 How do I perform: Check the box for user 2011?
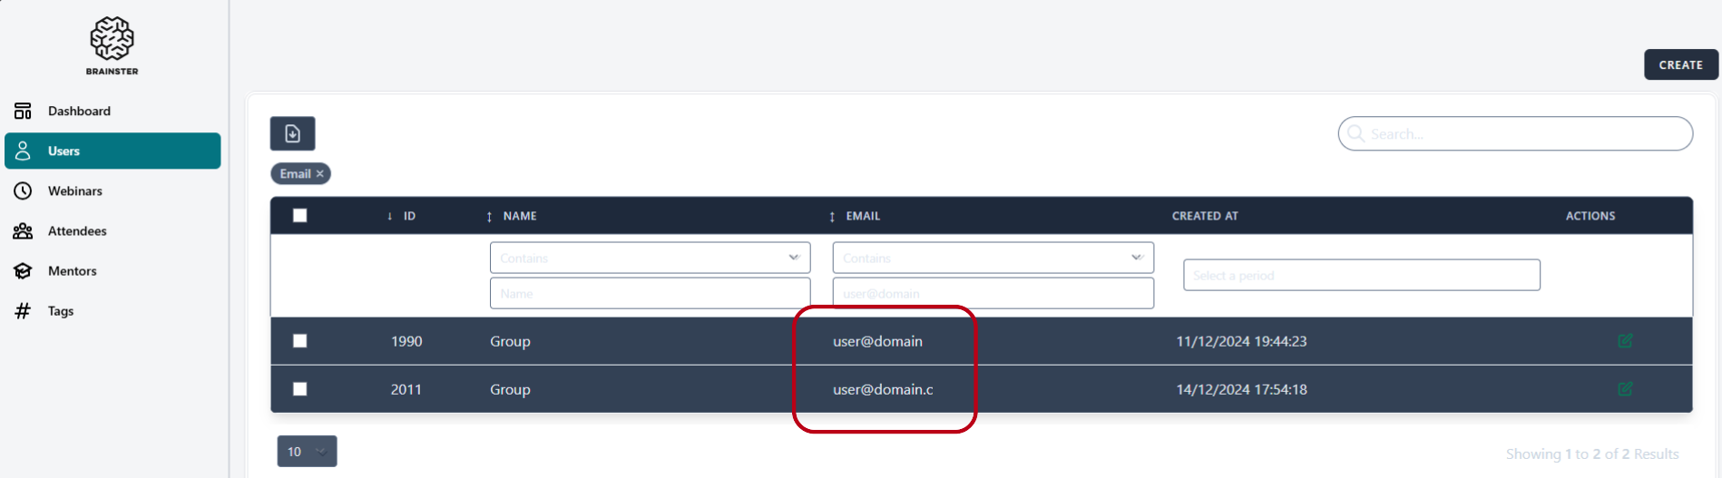(x=300, y=389)
